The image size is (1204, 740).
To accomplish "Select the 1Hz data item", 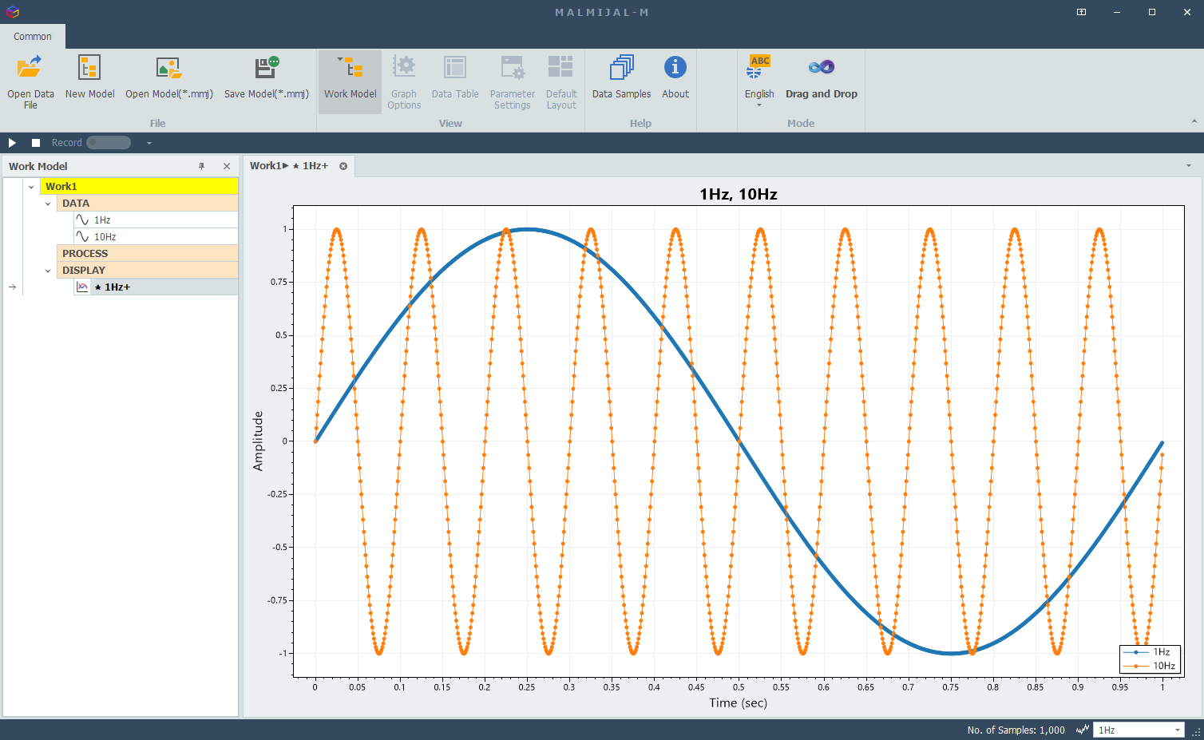I will (156, 220).
